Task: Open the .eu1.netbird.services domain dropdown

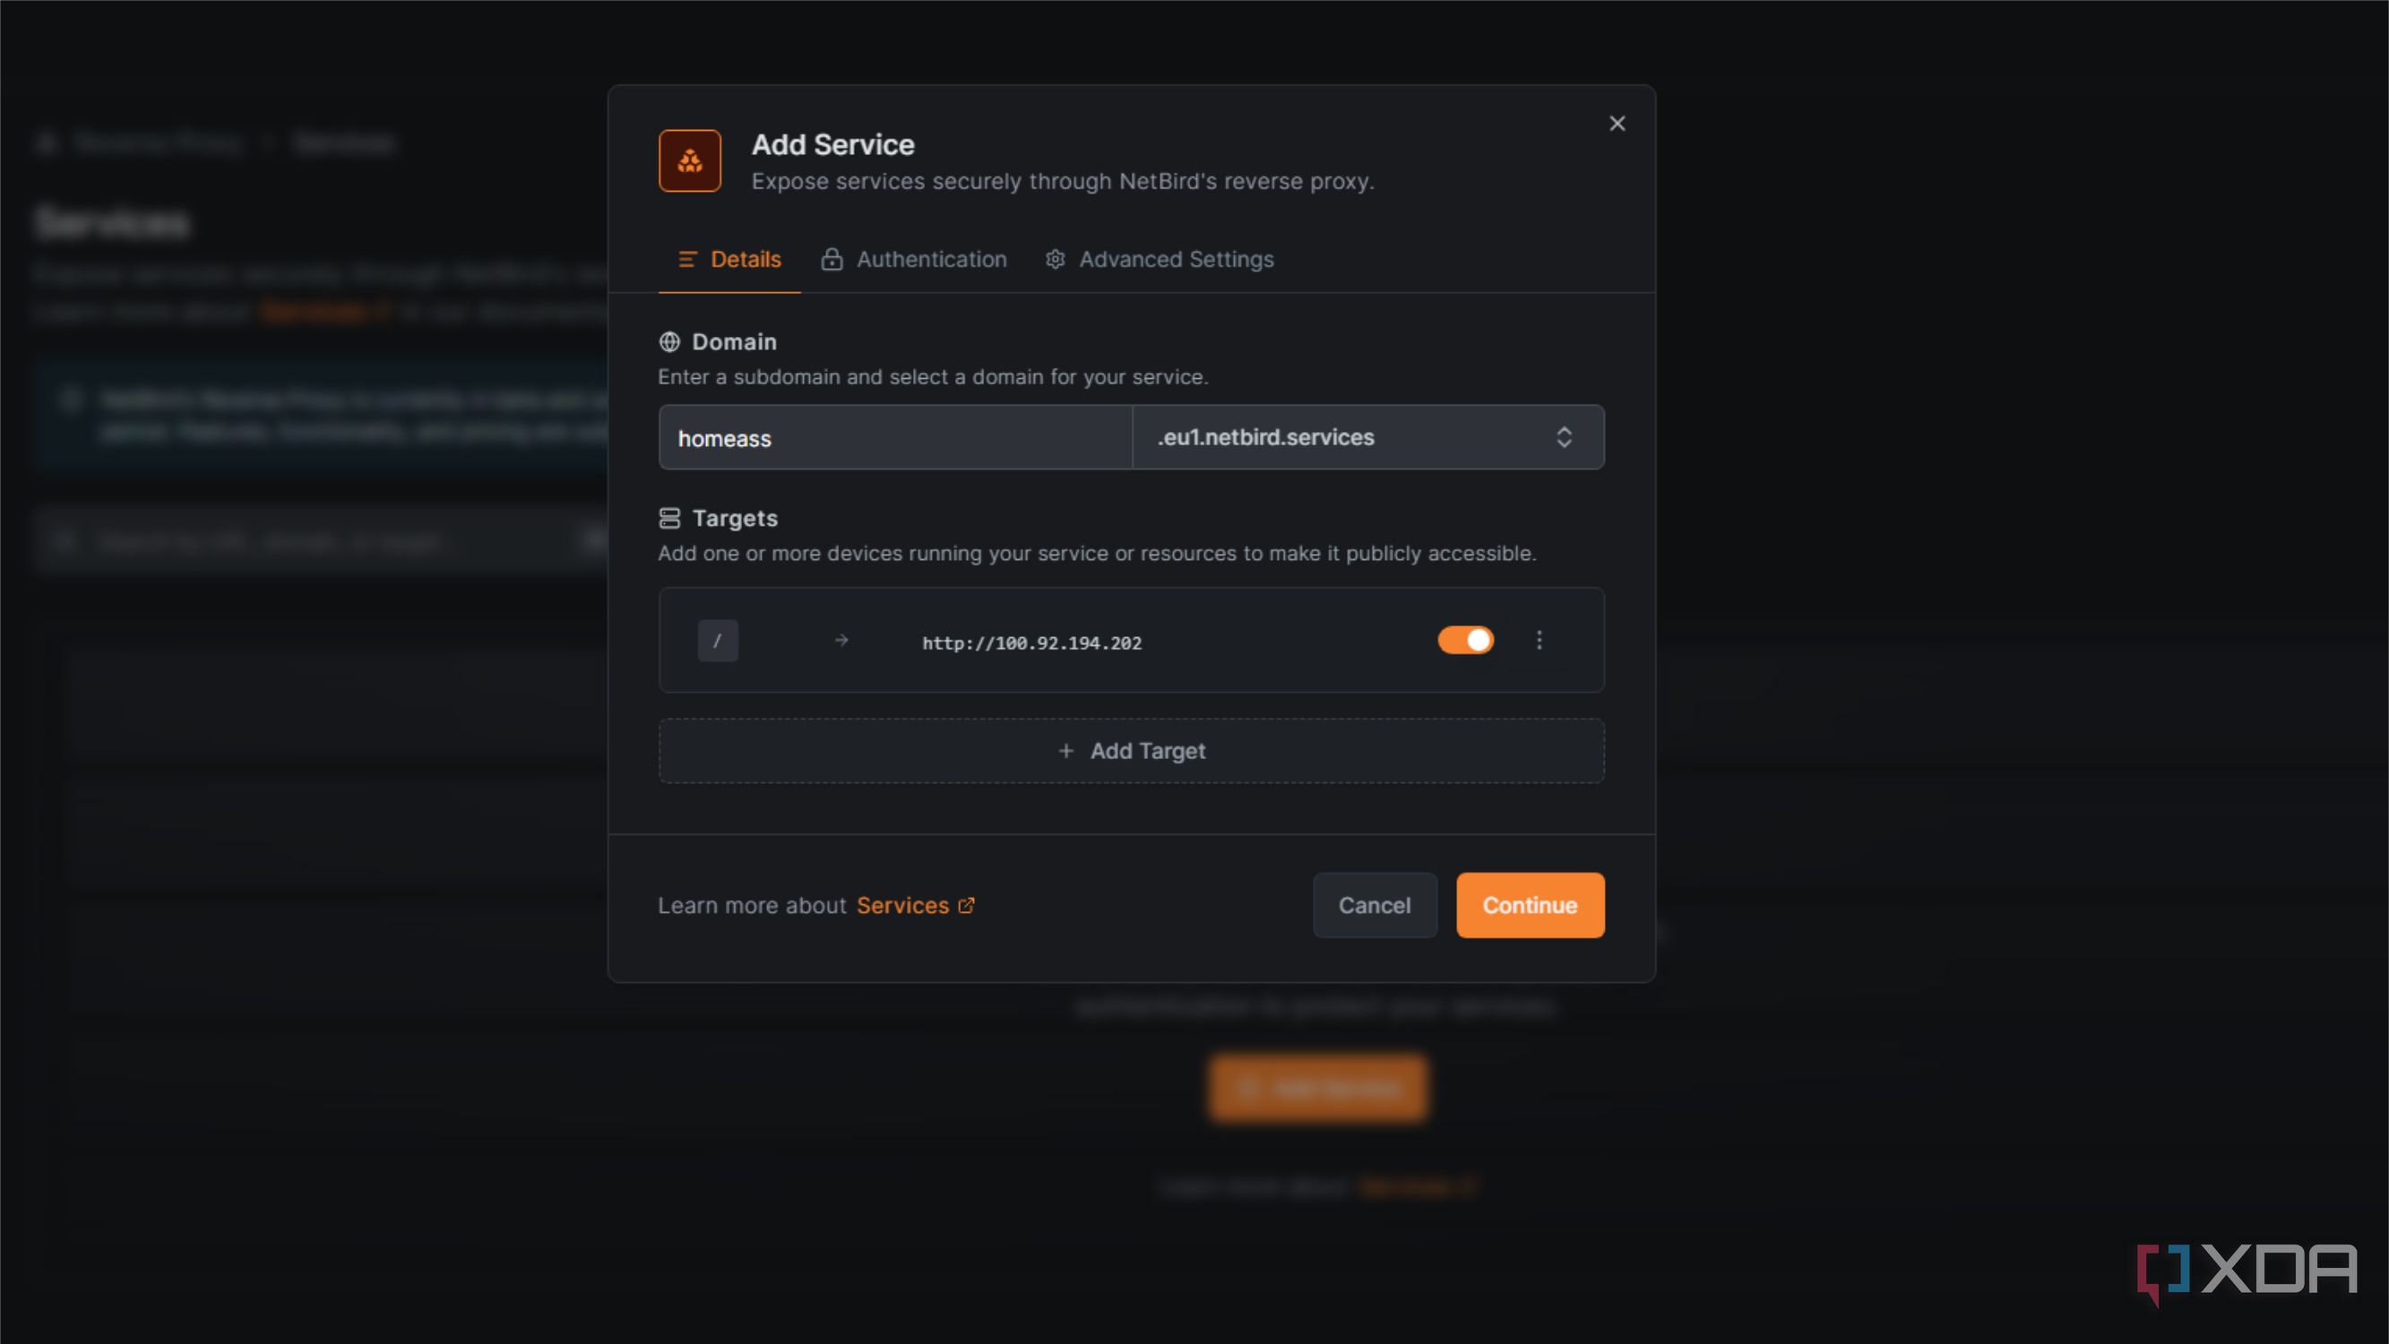Action: pos(1368,438)
